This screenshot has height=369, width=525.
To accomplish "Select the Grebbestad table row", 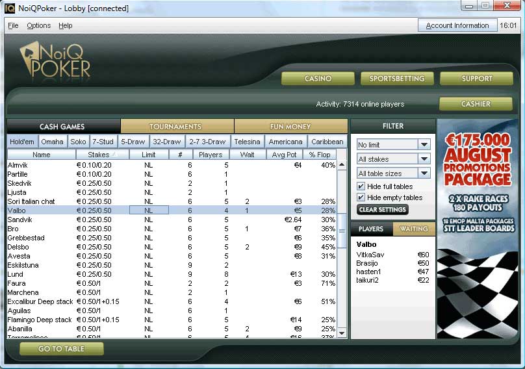I will [172, 238].
